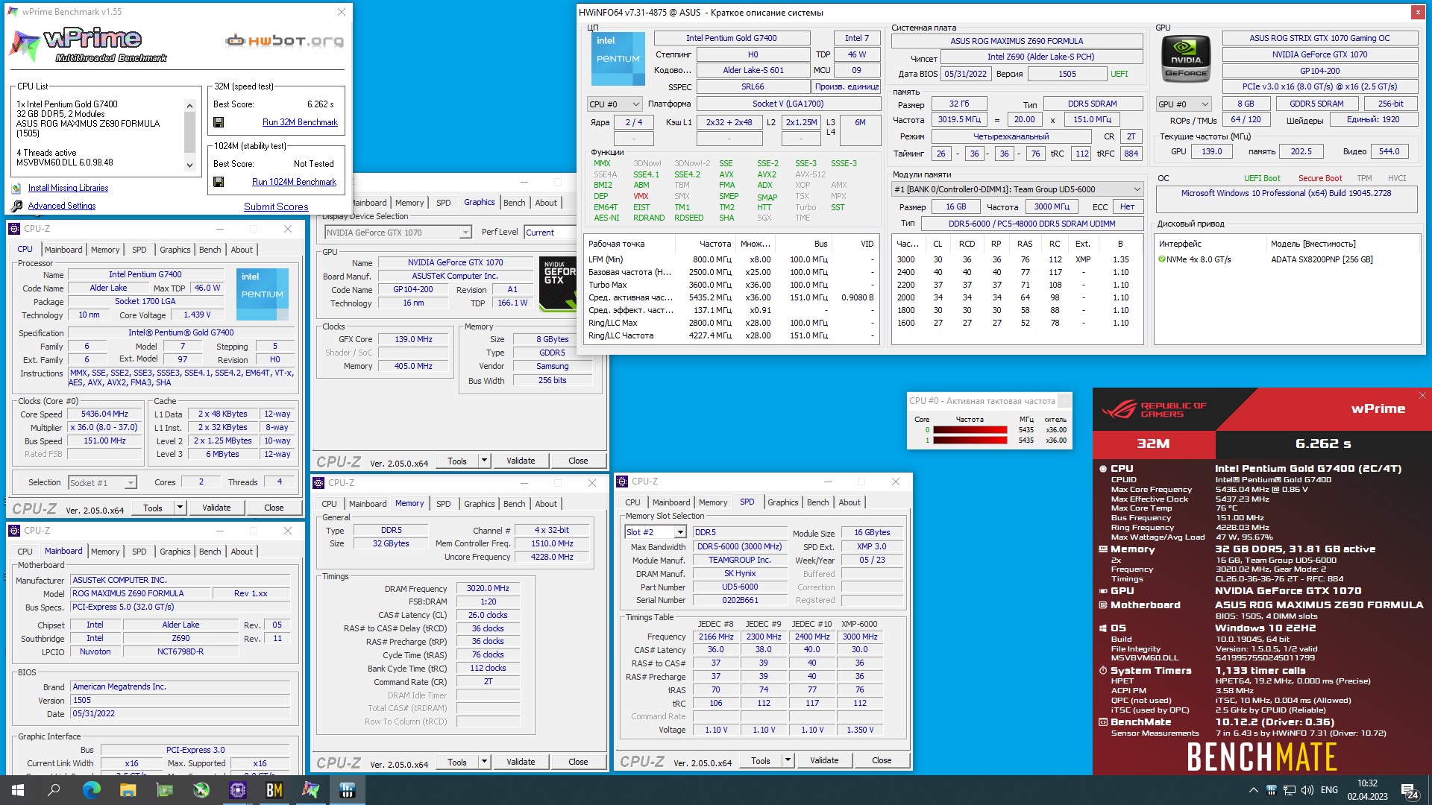Switch to wPrime via its taskbar icon
Viewport: 1432px width, 805px height.
coord(311,790)
